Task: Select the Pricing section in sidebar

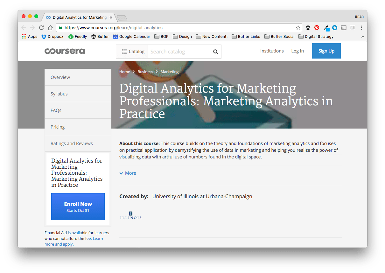Action: [x=58, y=127]
